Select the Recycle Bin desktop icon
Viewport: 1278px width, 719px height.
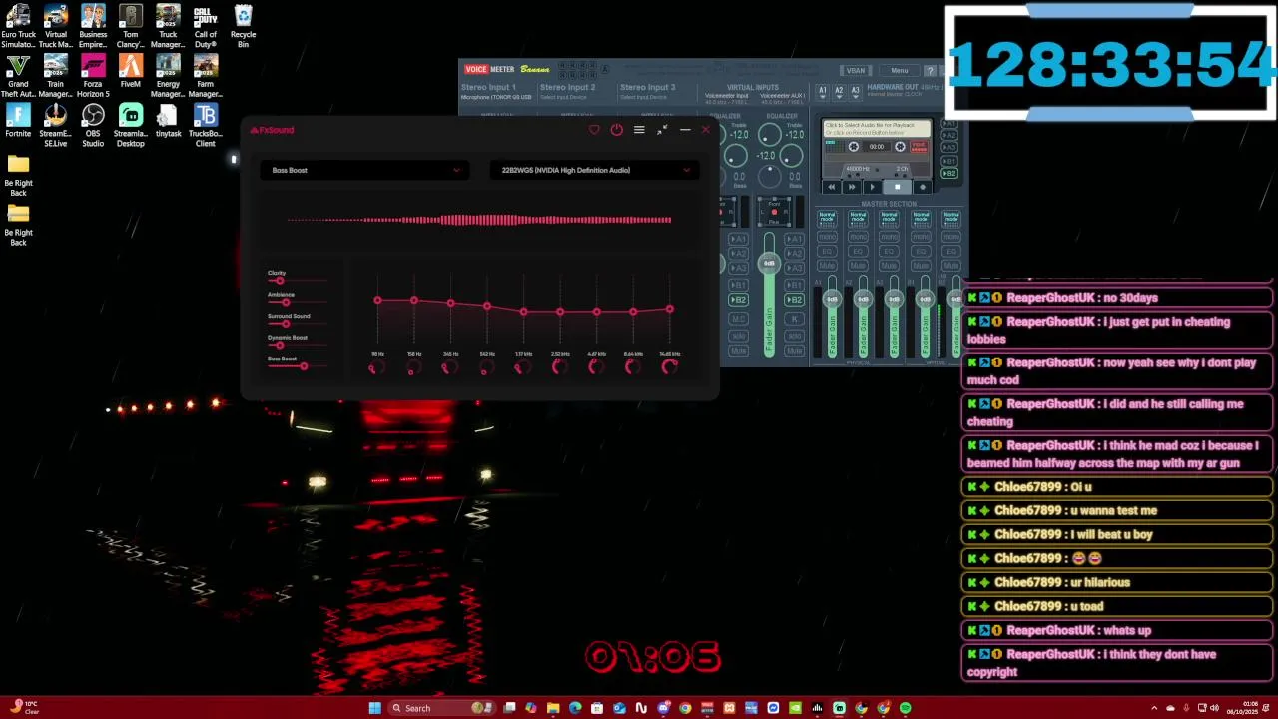pos(243,26)
